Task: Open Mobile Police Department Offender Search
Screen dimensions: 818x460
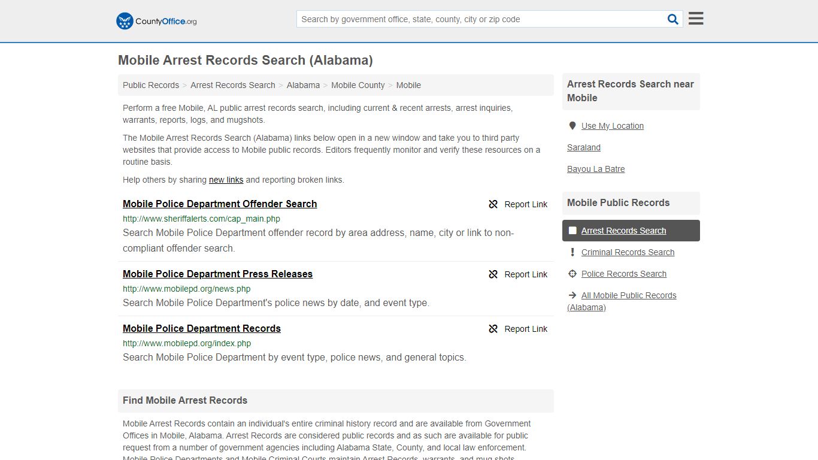Action: pos(220,204)
